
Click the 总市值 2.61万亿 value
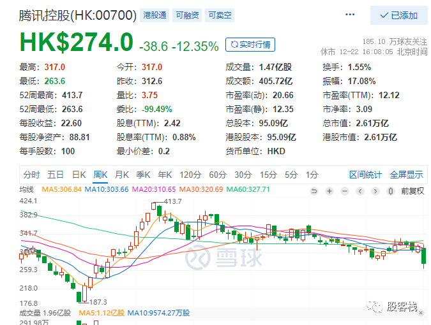[372, 123]
